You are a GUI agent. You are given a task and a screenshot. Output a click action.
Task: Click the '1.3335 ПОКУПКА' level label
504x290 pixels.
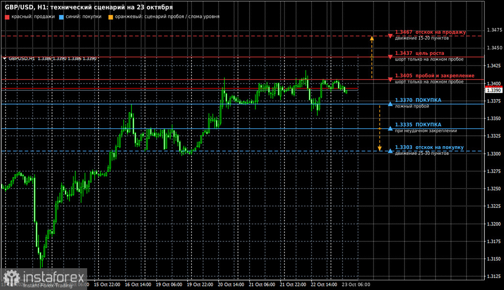(418, 125)
